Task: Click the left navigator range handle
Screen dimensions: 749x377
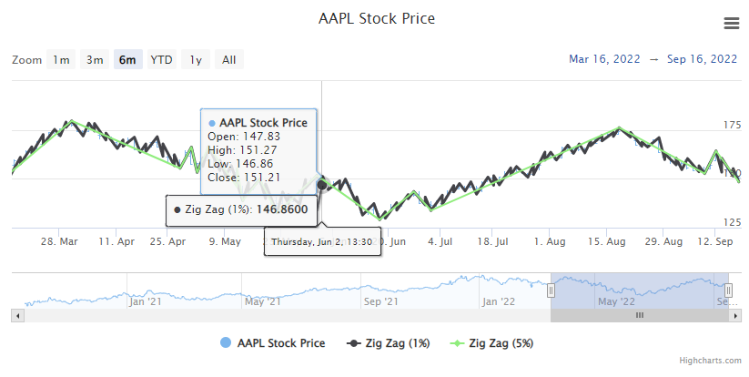Action: click(551, 290)
